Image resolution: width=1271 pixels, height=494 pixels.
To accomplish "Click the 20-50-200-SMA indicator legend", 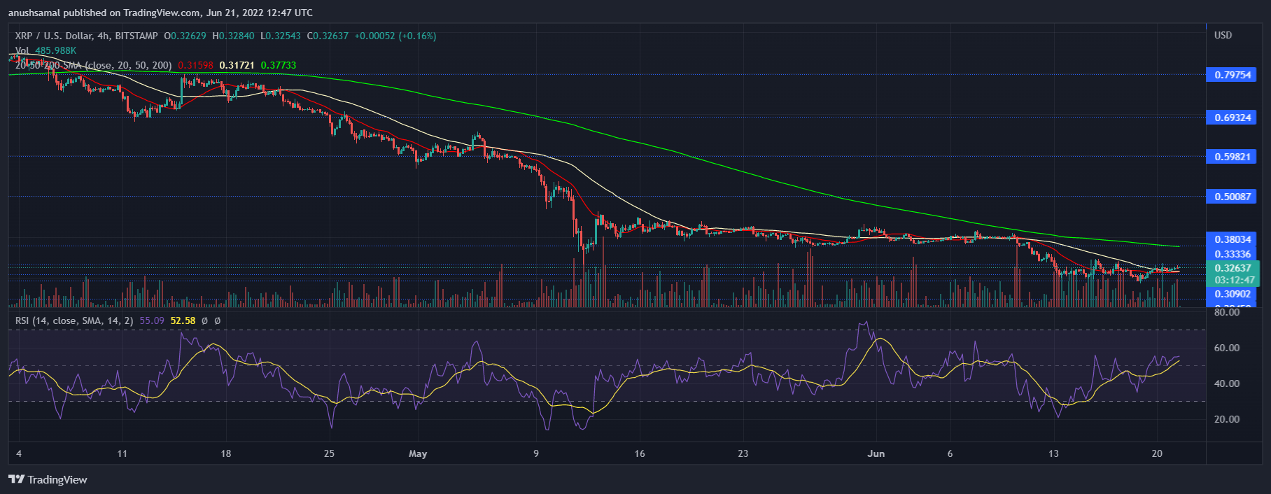I will 93,65.
